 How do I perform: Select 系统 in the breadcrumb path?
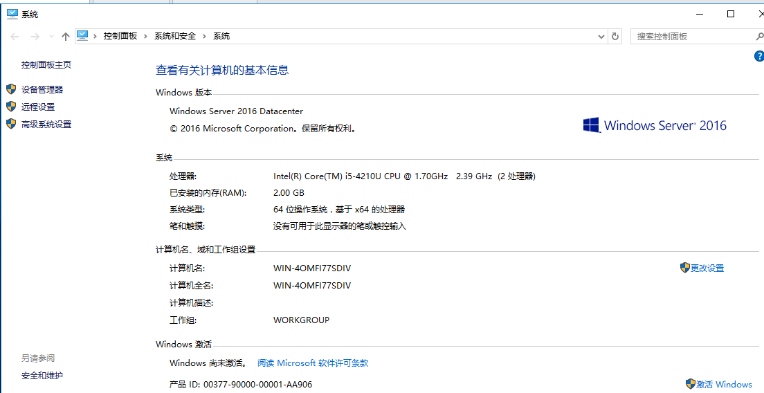click(x=221, y=36)
